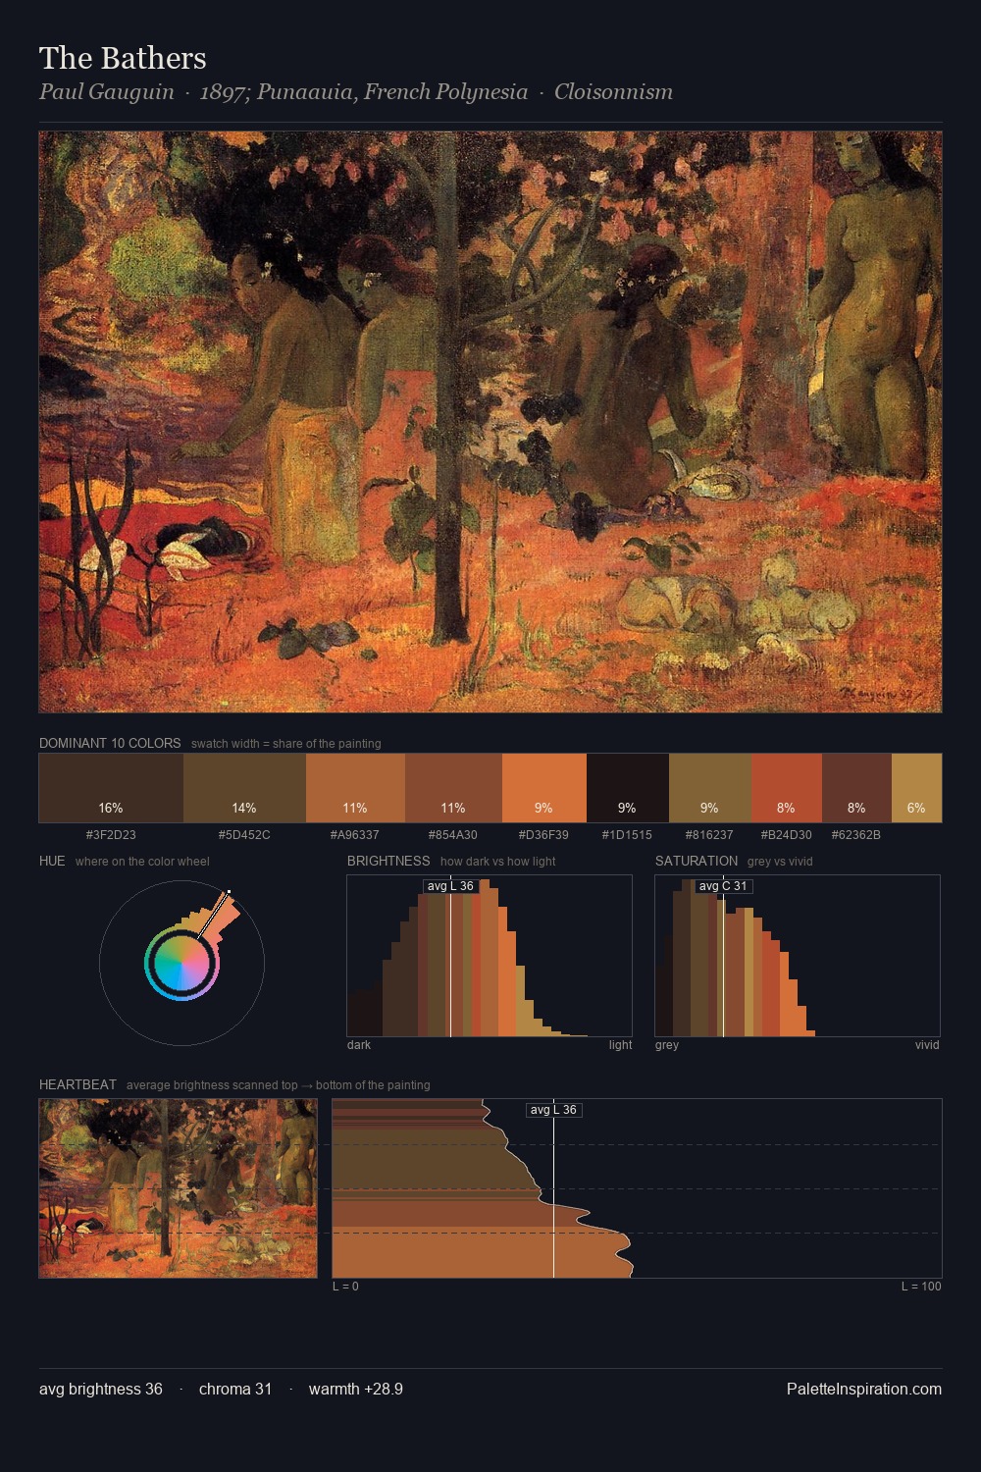Click the #3F2D23 hex code text
This screenshot has width=981, height=1472.
pos(111,835)
